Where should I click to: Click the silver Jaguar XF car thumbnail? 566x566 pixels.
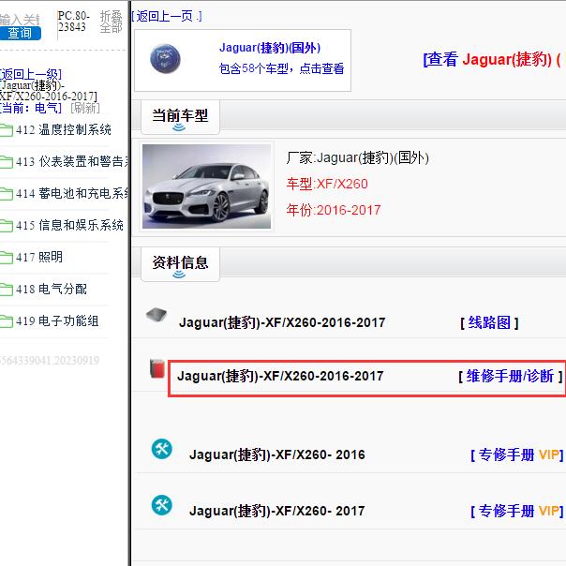point(206,186)
